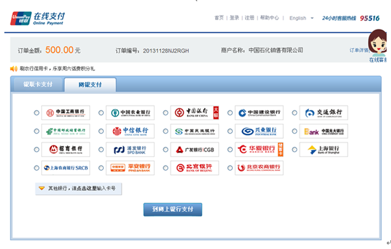Click the 交通银行 bank logo
This screenshot has height=249, width=391.
[x=323, y=113]
